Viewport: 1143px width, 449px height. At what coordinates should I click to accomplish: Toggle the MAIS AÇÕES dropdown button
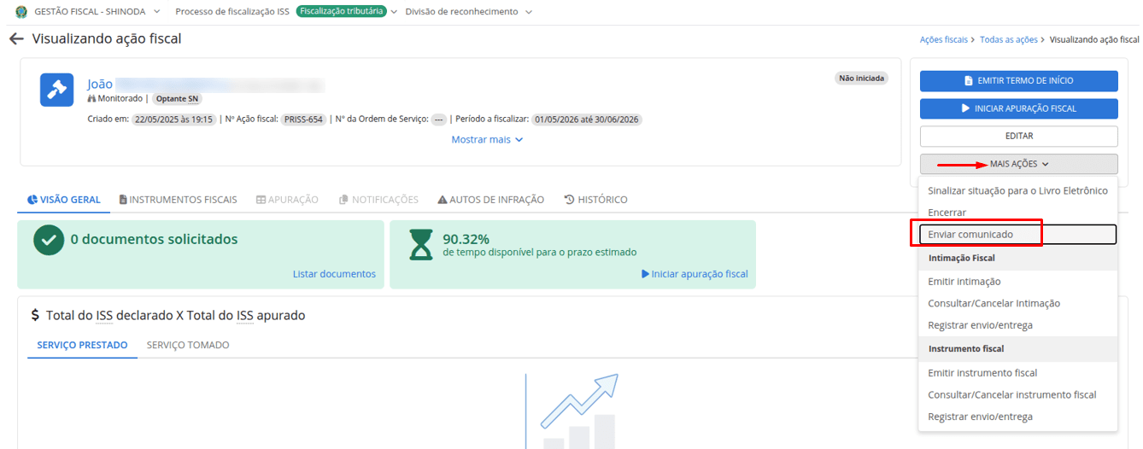tap(1018, 164)
